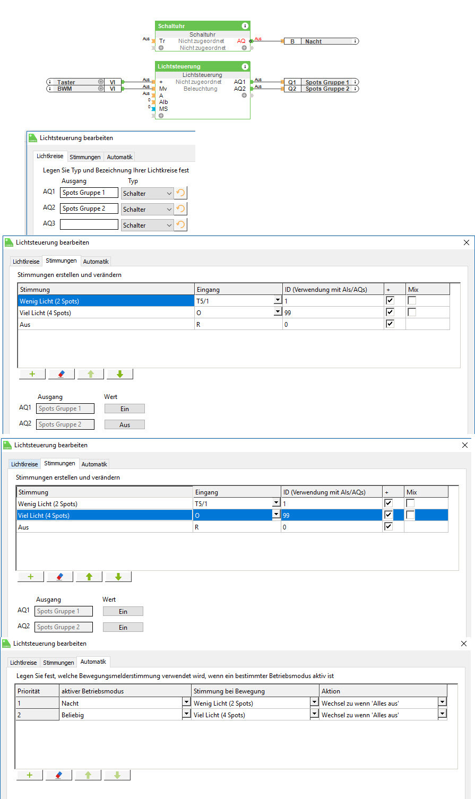
Task: Click the Schaltuhr block info icon
Action: pyautogui.click(x=245, y=25)
